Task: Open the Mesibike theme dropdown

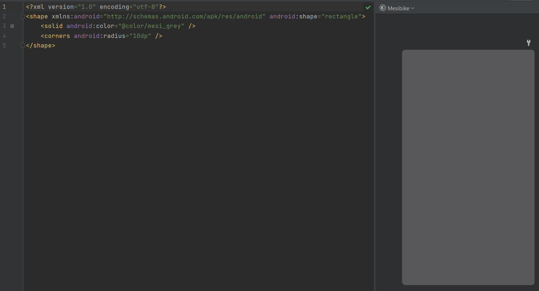Action: (401, 8)
